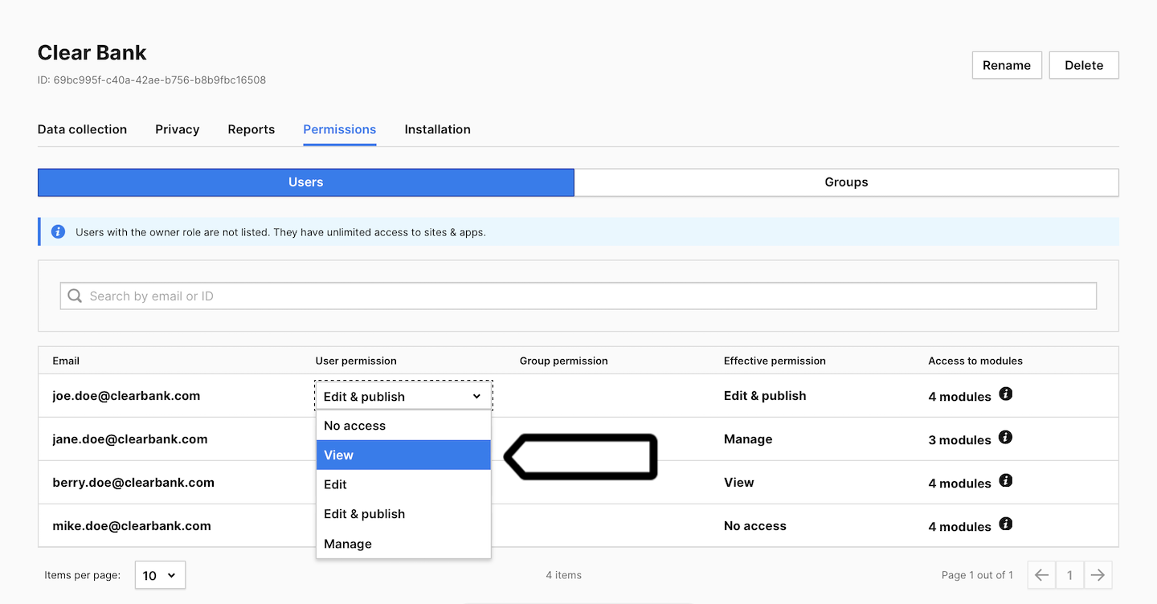Click mike.doe's No access effective permission
Viewport: 1157px width, 604px height.
pos(755,526)
